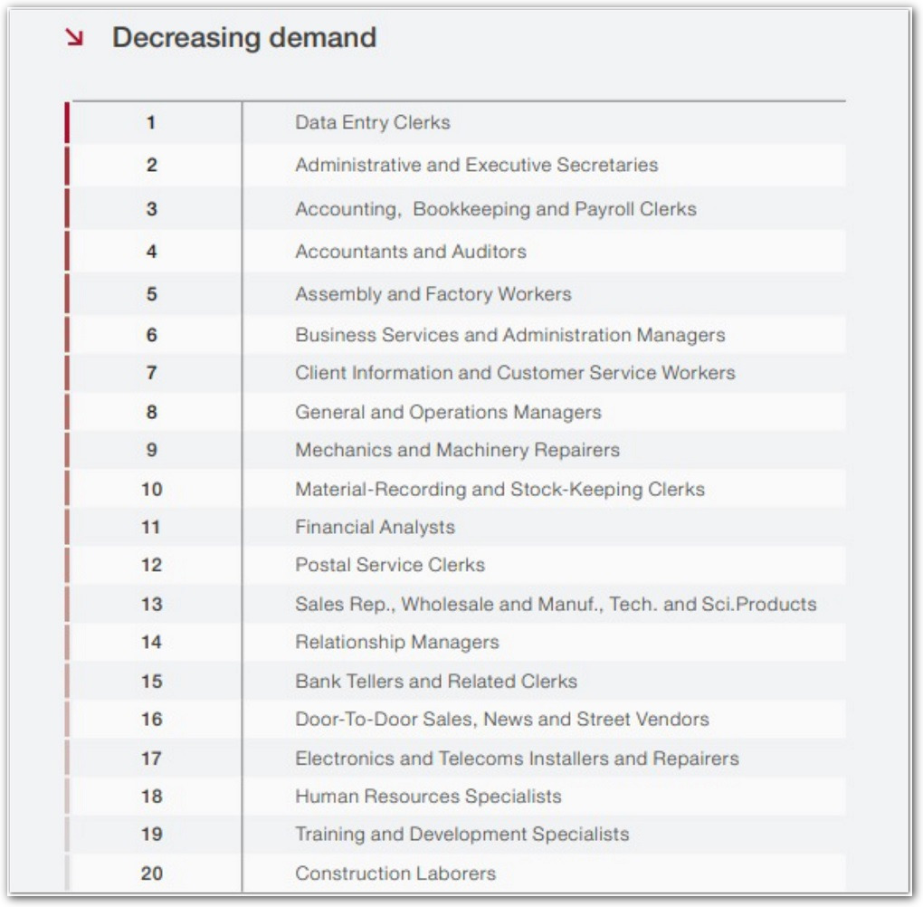This screenshot has width=923, height=907.
Task: Select the 'Financial Analysts' entry
Action: (x=375, y=527)
